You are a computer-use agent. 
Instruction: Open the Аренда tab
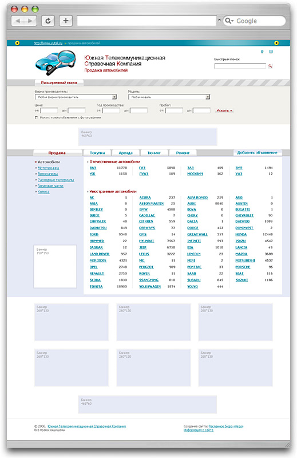coord(125,153)
